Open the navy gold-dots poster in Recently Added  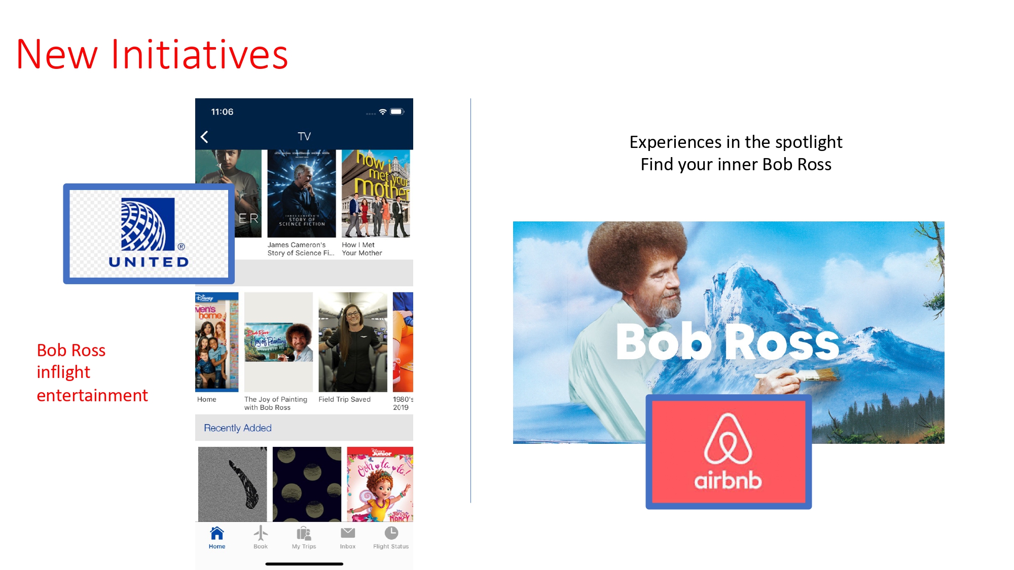[x=307, y=484]
